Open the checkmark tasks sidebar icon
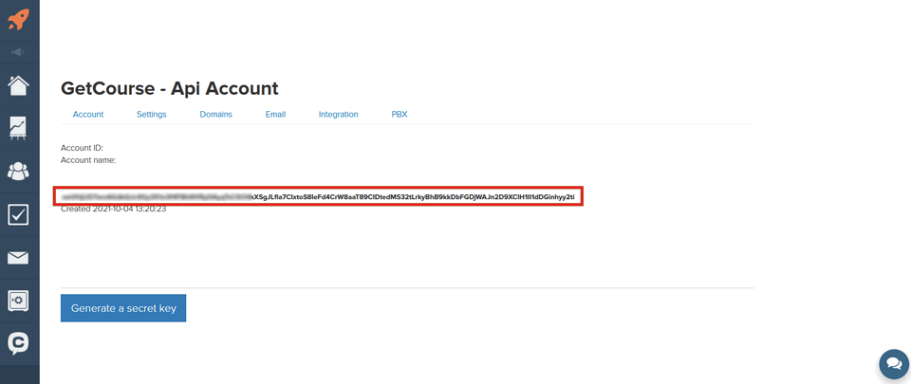Viewport: 911px width, 384px height. 18,215
